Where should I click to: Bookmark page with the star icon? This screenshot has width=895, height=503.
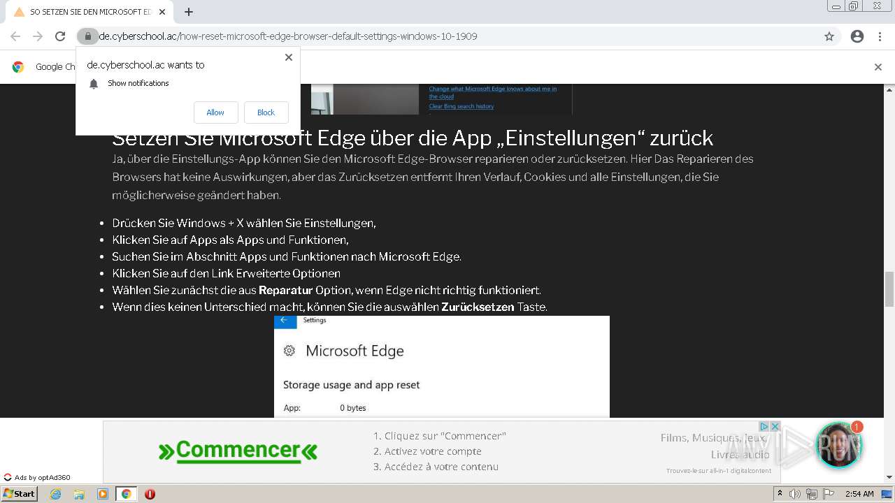point(829,36)
